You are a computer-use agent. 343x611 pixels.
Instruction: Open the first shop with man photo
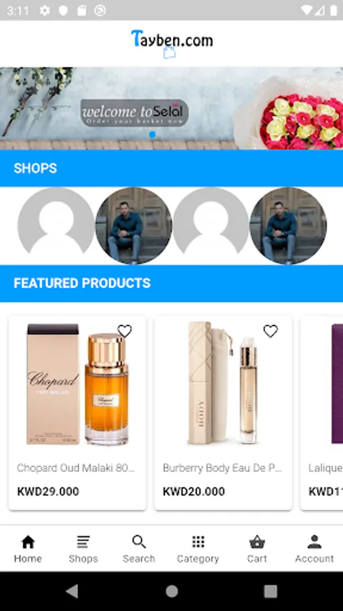(x=134, y=225)
